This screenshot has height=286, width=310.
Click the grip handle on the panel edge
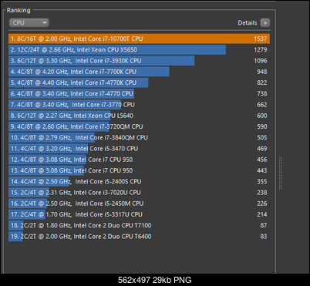coord(280,173)
